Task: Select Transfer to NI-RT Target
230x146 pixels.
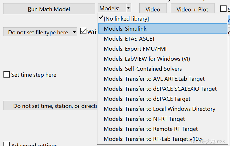Action: tap(163, 119)
